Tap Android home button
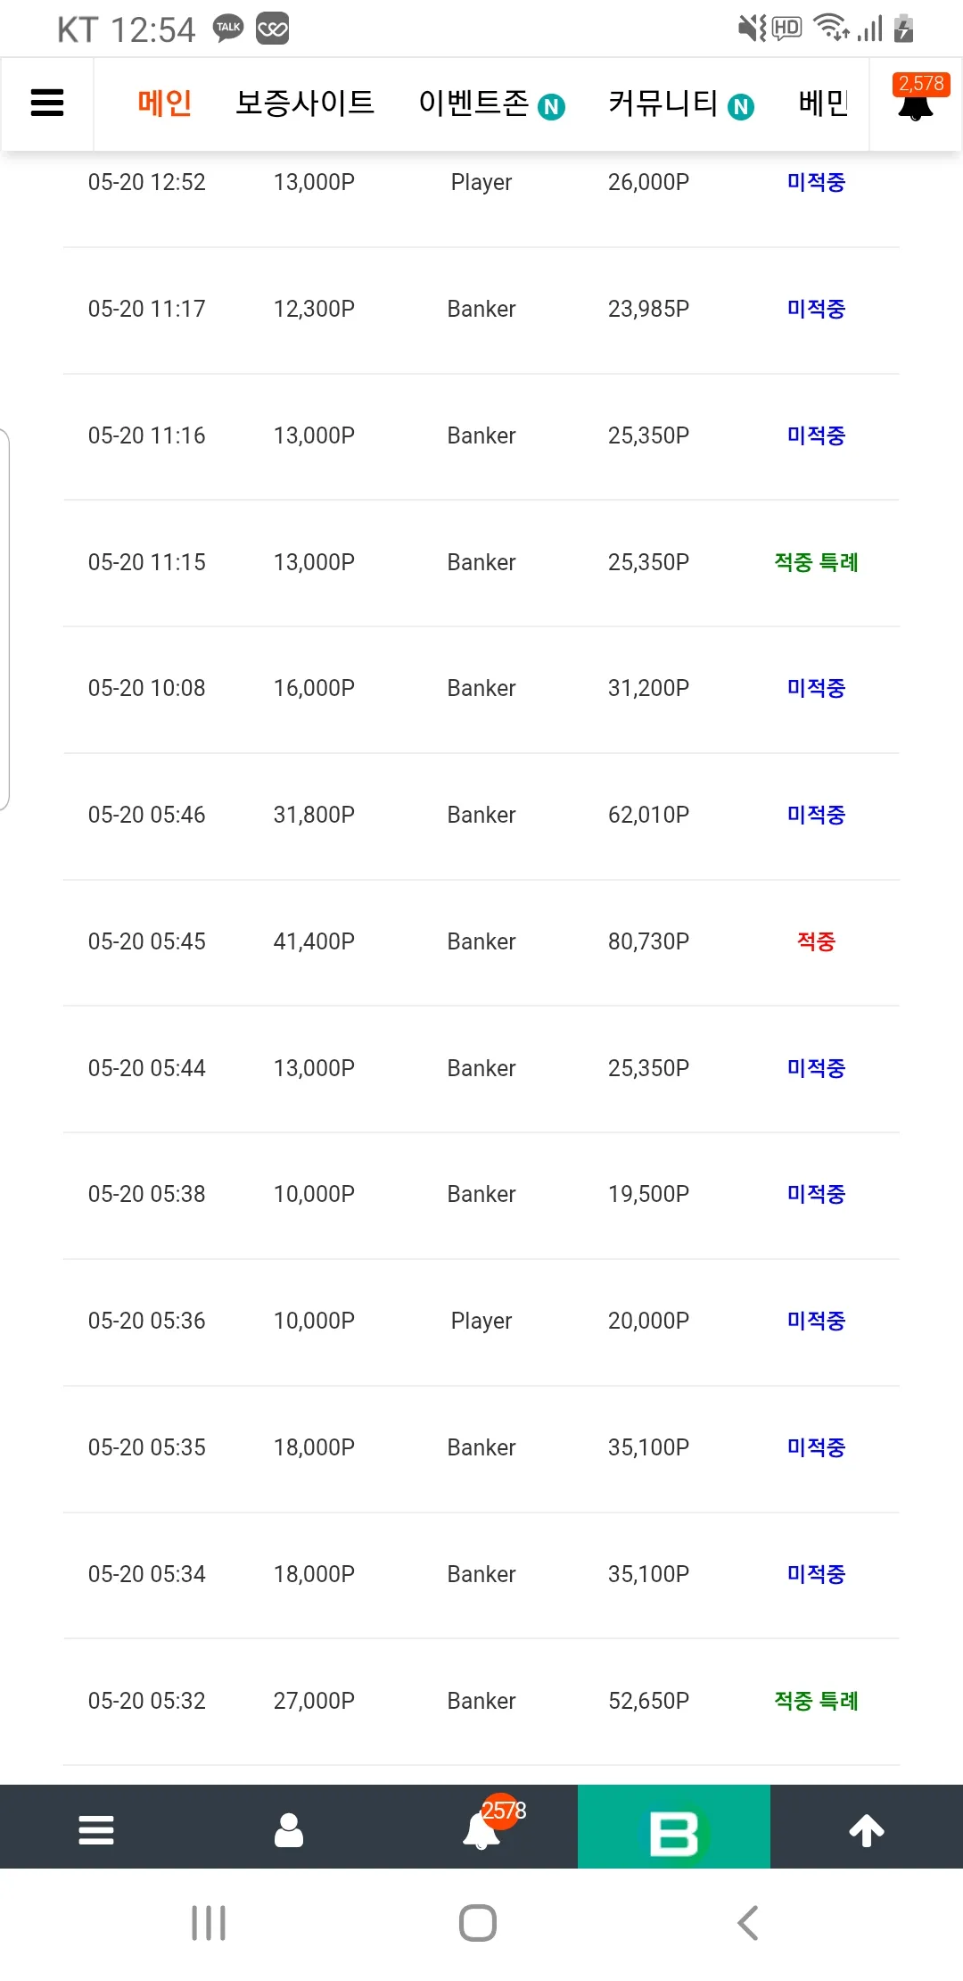Screen dimensions: 963x1981 click(478, 1923)
